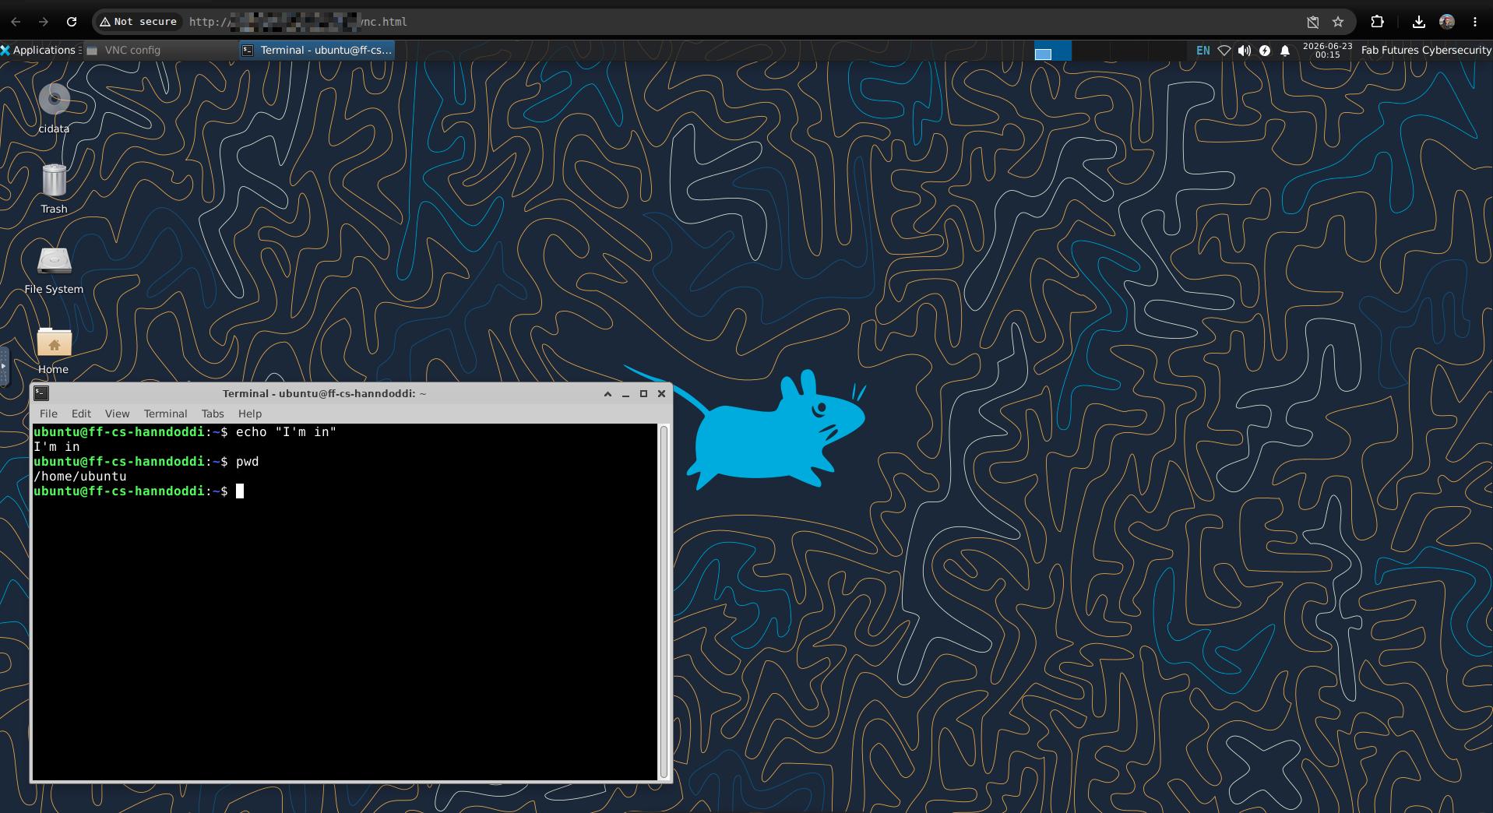Open the Fab Futures Cybersecurity user menu
This screenshot has height=813, width=1493.
tap(1425, 50)
